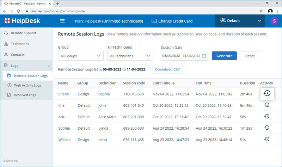282x167 pixels.
Task: Open the Default group switcher dropdown
Action: [240, 21]
